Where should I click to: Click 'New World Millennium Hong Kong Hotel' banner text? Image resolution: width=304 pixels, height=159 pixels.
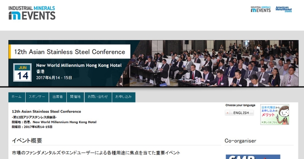[x=79, y=65]
